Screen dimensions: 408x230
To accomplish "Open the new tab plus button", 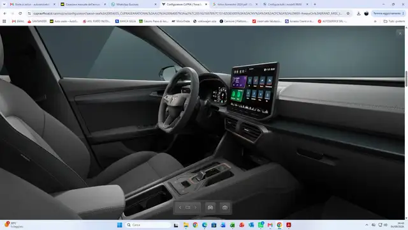I will click(x=315, y=4).
